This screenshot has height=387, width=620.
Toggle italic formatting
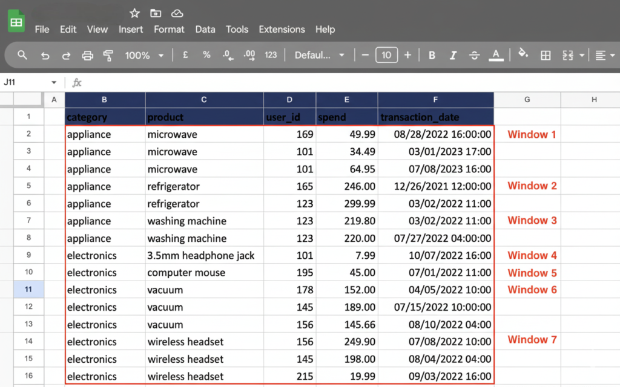coord(453,55)
